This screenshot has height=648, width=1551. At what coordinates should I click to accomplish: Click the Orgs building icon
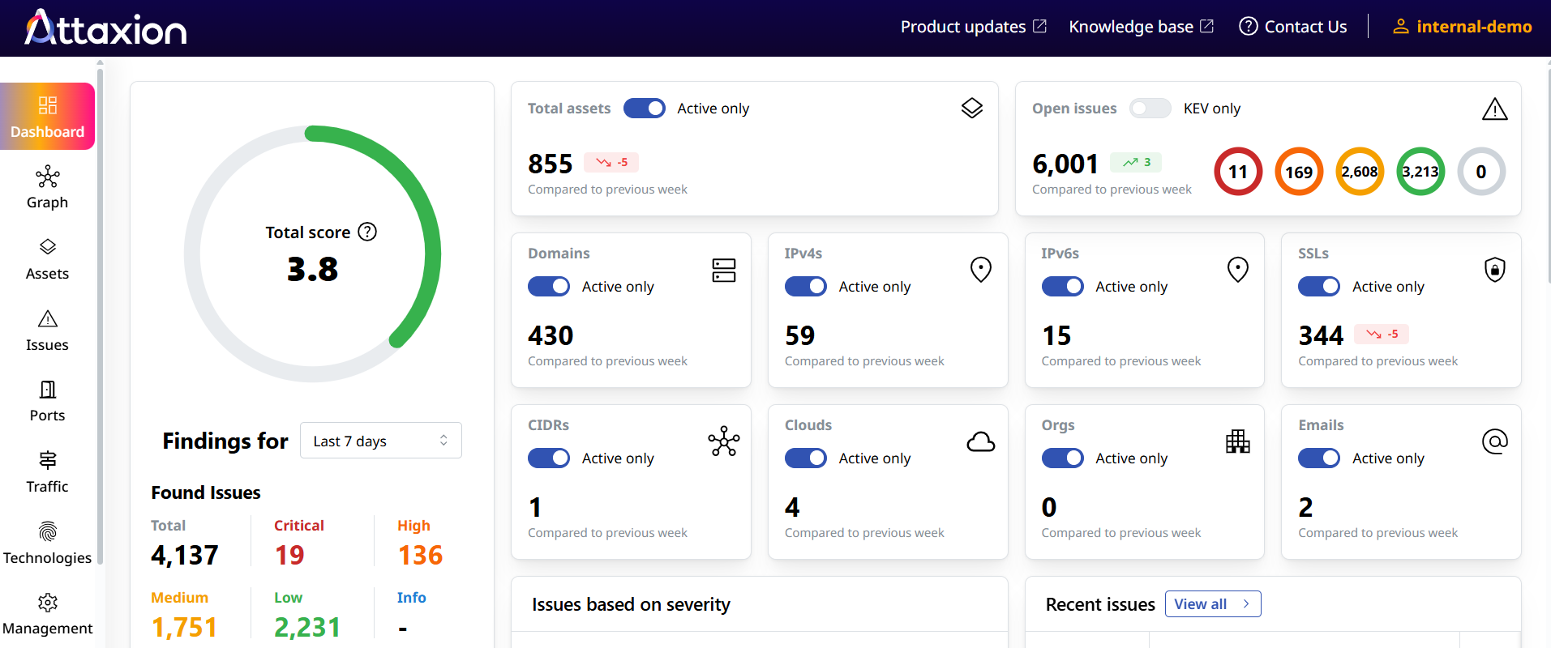click(x=1237, y=441)
